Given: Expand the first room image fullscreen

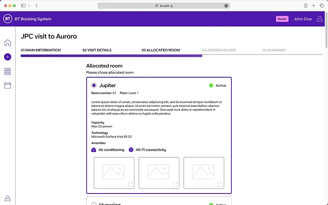Looking at the screenshot, I should tap(130, 184).
